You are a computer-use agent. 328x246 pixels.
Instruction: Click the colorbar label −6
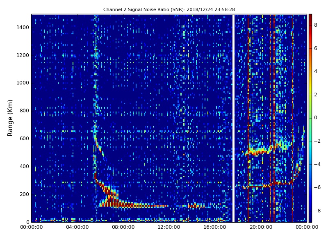[317, 187]
